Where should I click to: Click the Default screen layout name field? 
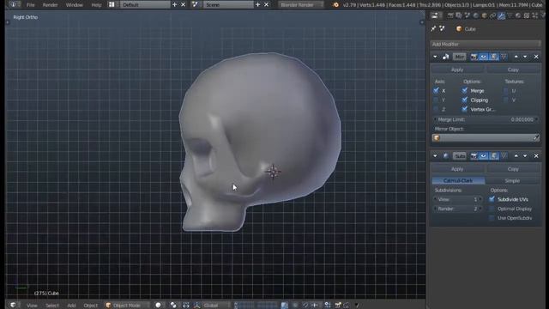(145, 4)
